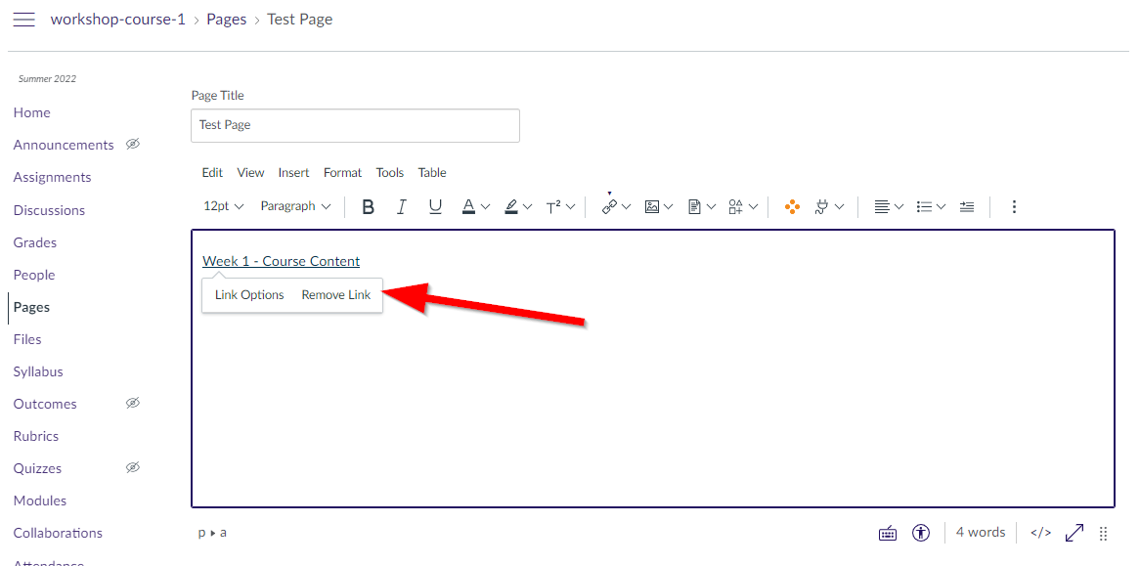Screen dimensions: 1140x566
Task: Select the 'a' element in the status path
Action: [x=223, y=533]
